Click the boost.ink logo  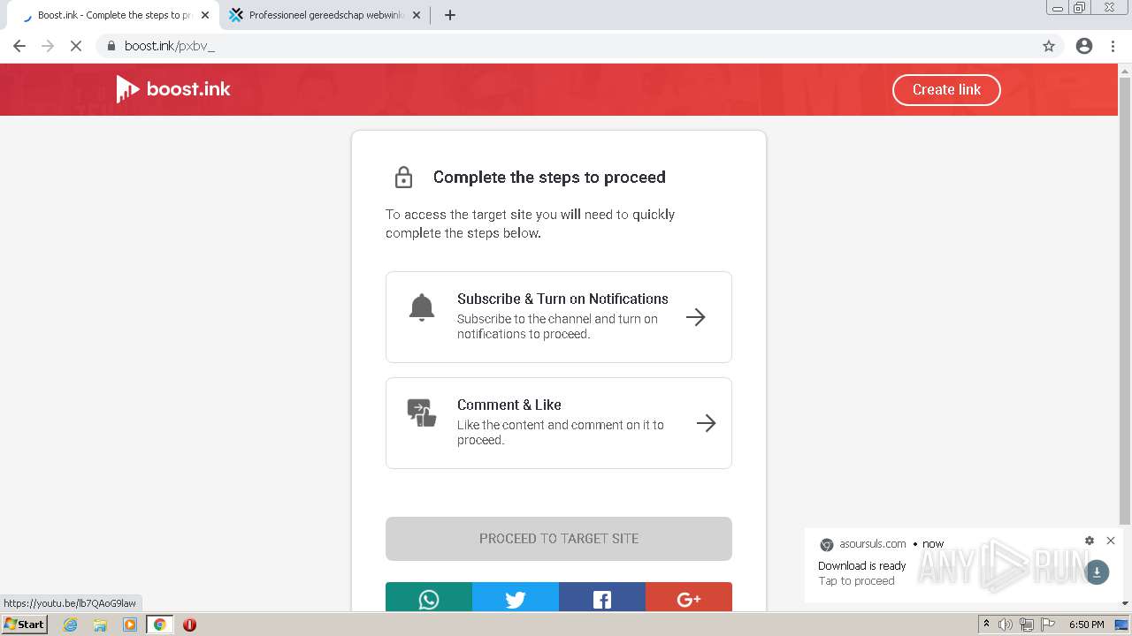coord(173,88)
